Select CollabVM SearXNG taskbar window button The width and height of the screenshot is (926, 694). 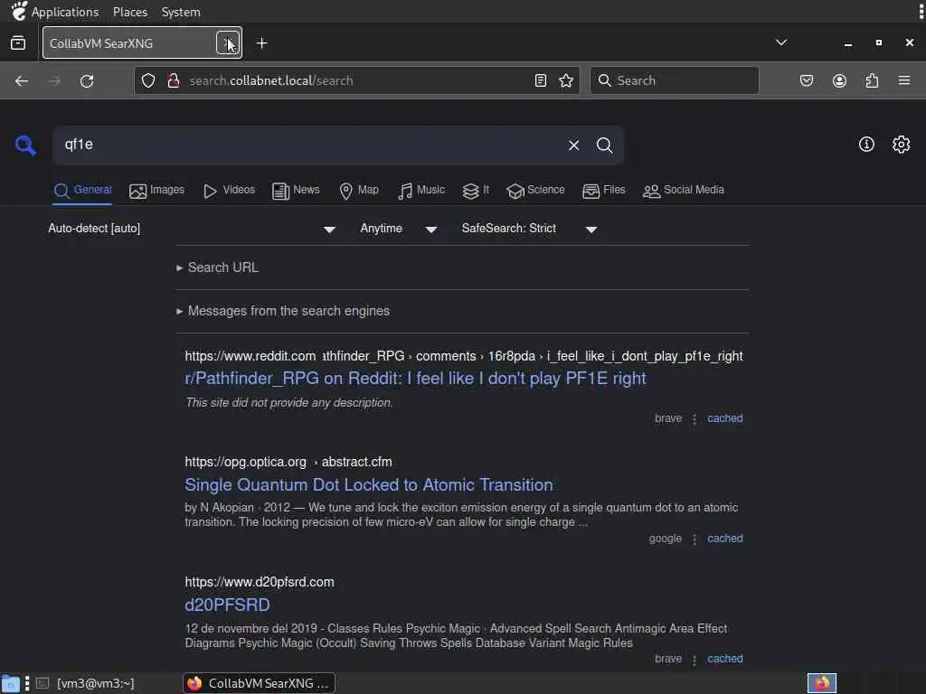[x=259, y=683]
